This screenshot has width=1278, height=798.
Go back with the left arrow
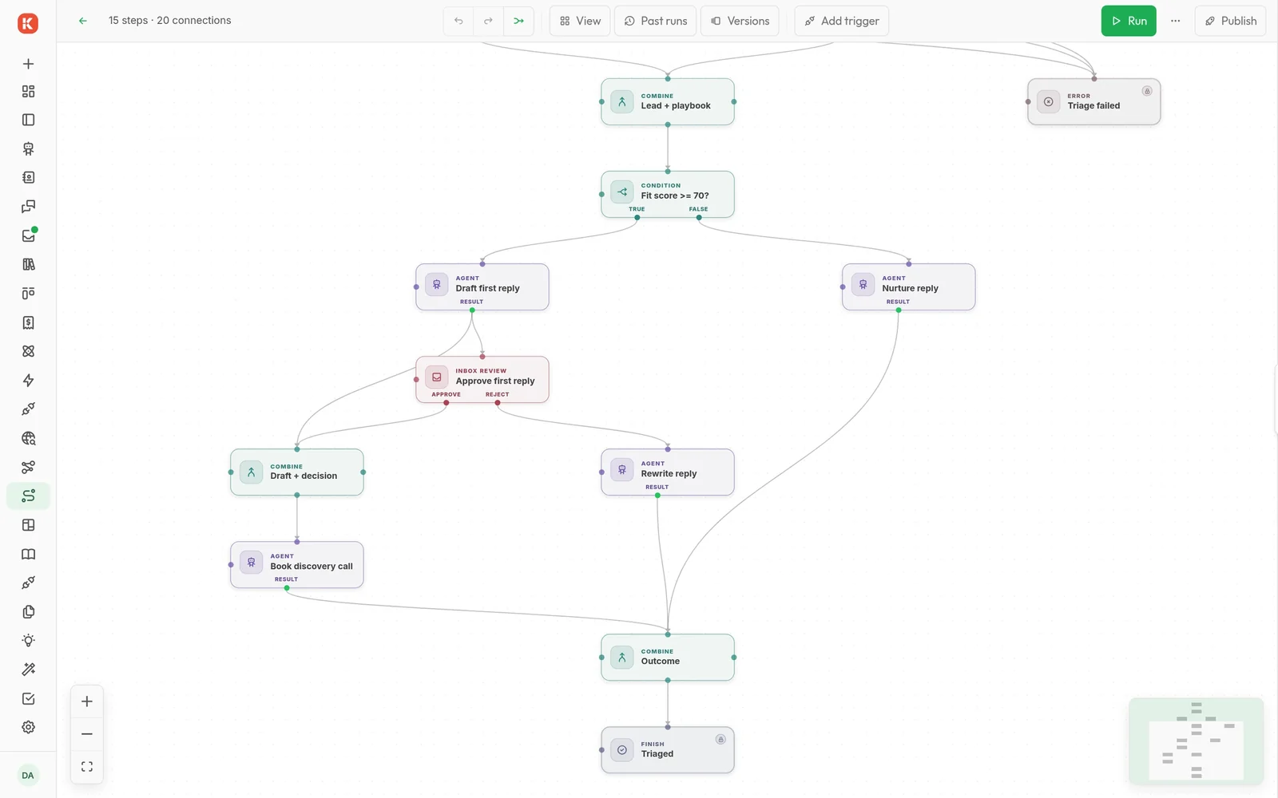pos(82,21)
